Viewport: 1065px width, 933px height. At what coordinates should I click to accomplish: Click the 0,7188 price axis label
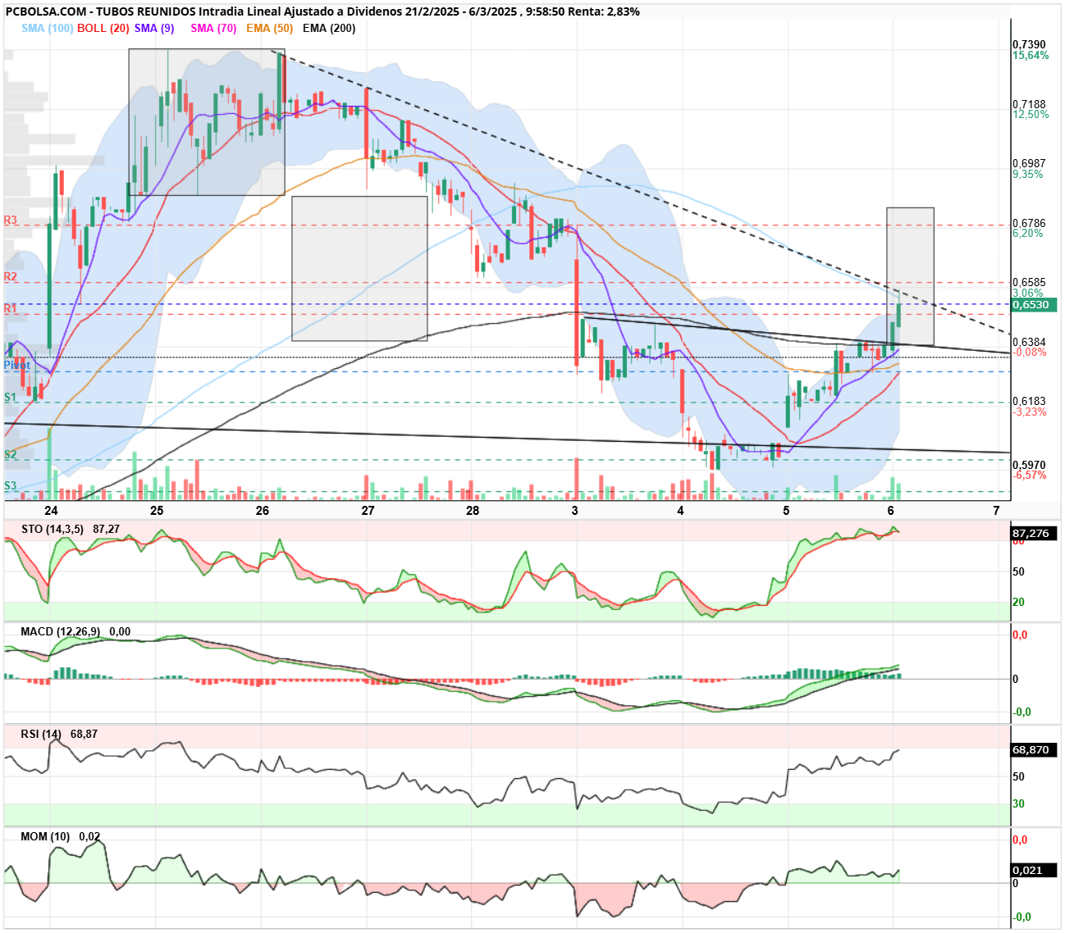point(1029,105)
